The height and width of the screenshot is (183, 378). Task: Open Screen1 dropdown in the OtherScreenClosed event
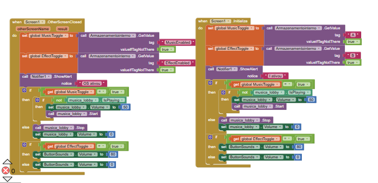[x=35, y=22]
